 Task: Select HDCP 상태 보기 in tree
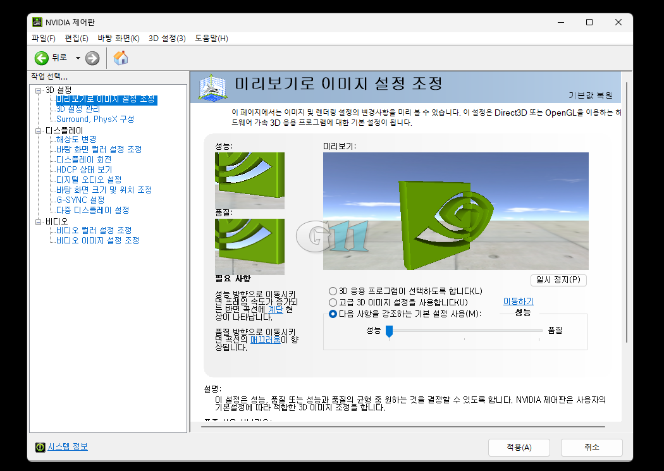coord(84,169)
